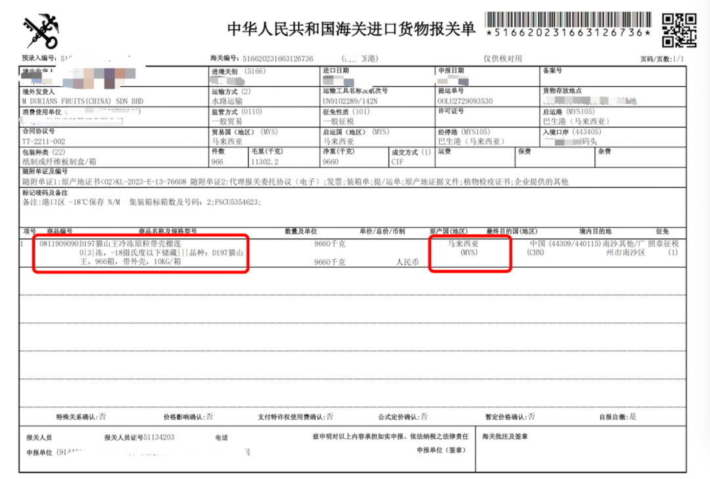Click vessel and voyage number UN9102289/142N
Image resolution: width=710 pixels, height=479 pixels.
[x=350, y=101]
